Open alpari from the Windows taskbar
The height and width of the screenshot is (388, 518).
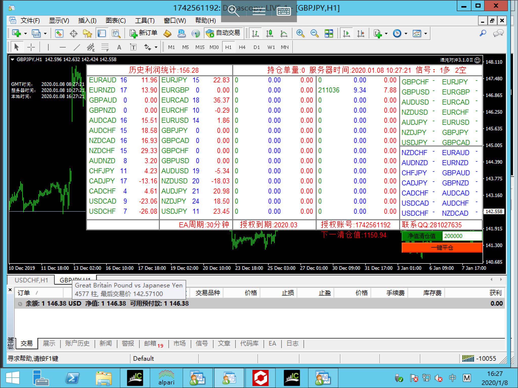[x=166, y=378]
